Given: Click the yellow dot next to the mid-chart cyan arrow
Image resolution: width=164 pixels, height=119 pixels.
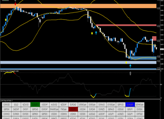Looking at the screenshot, I should point(92,33).
